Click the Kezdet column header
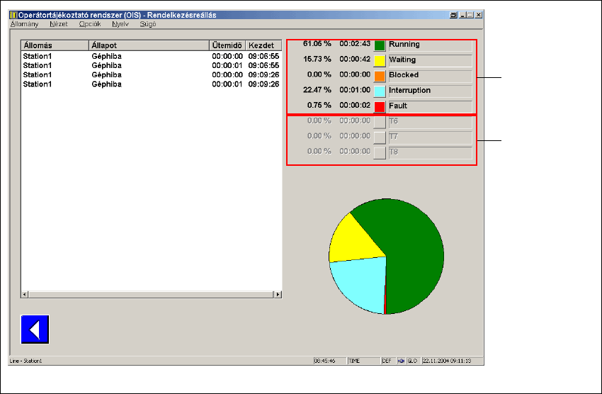The image size is (602, 394). point(263,45)
